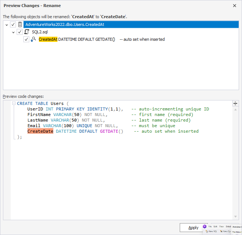Click the rename reference icon beside CreatedAt
This screenshot has height=235, width=242.
click(33, 39)
